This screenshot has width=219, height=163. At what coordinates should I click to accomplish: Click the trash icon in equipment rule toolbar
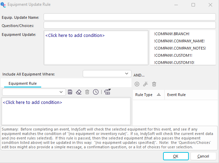[87, 92]
